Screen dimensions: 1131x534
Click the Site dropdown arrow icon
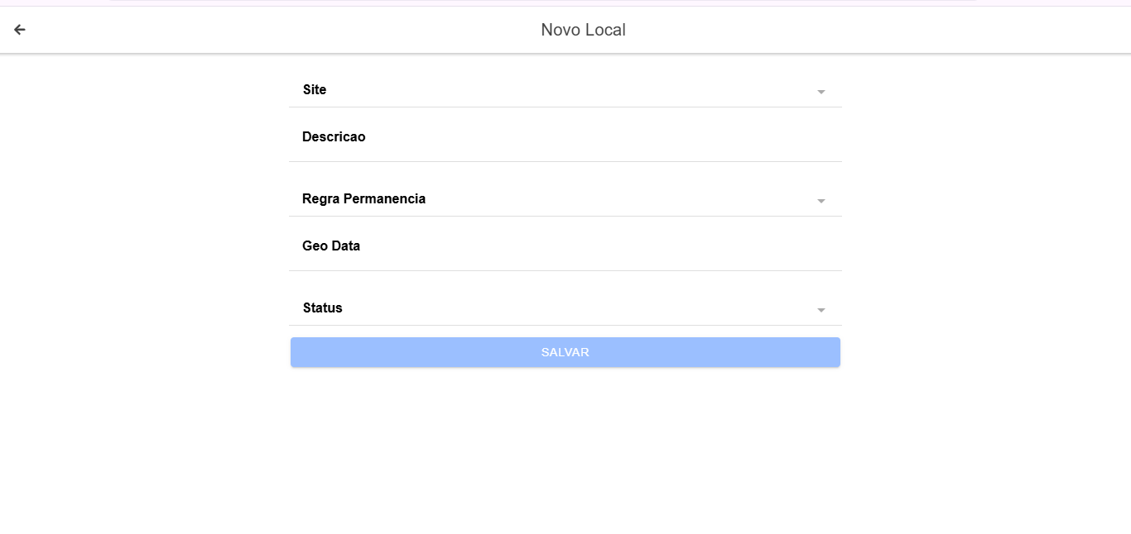pos(821,92)
